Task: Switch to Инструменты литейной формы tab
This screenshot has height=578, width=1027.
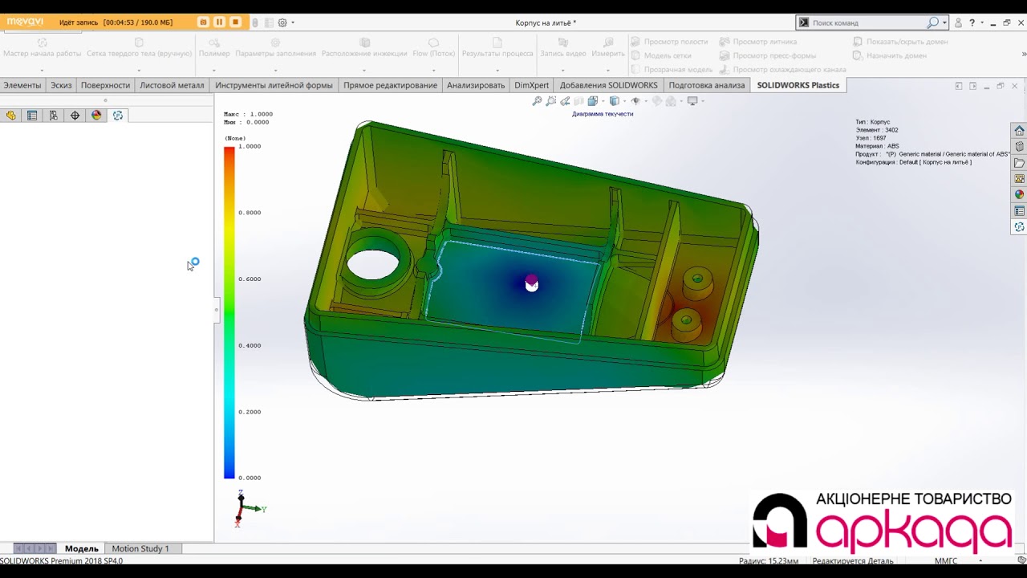Action: (x=274, y=85)
